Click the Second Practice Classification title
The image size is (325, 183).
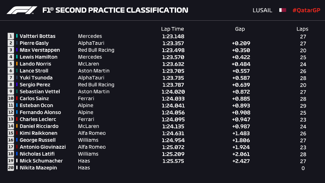point(115,10)
